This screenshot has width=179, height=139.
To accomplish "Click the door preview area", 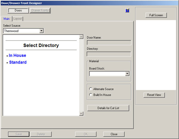I will pos(156,55).
